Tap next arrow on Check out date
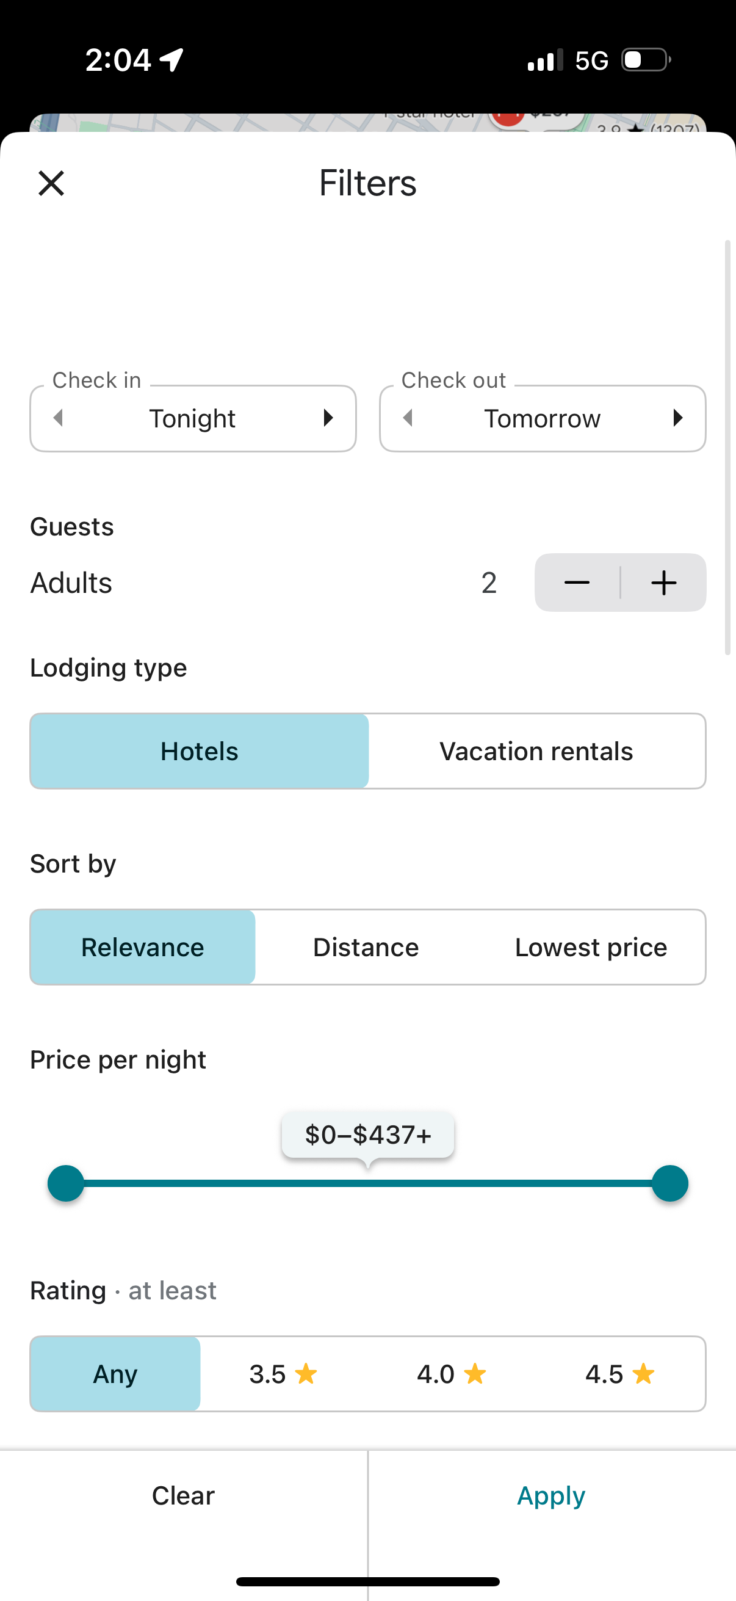This screenshot has width=736, height=1601. [677, 418]
